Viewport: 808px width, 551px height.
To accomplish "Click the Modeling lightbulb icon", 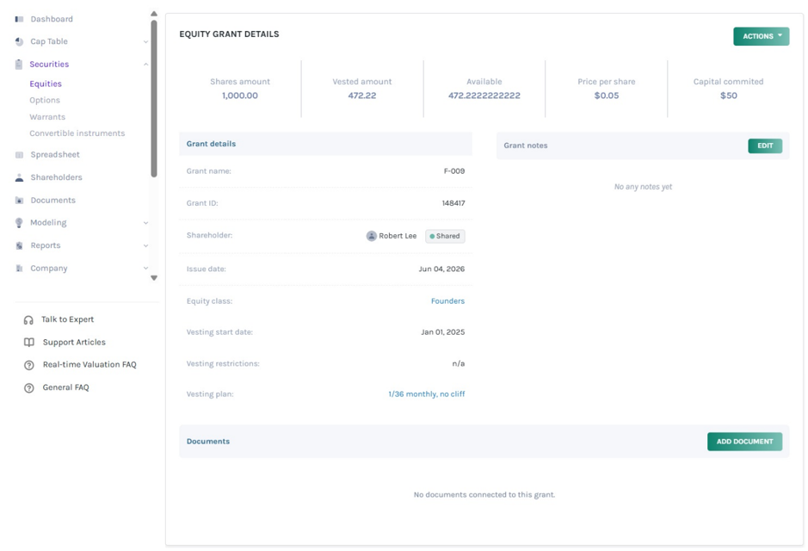I will [x=19, y=223].
